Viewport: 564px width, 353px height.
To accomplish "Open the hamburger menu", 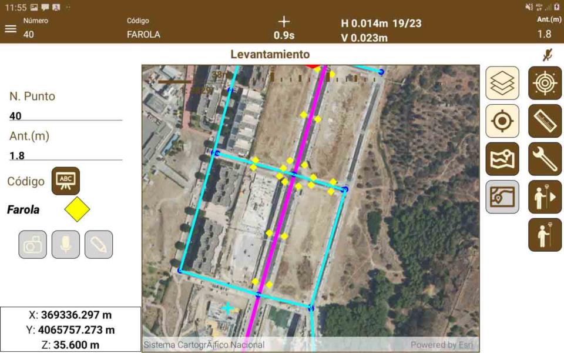I will (x=11, y=29).
